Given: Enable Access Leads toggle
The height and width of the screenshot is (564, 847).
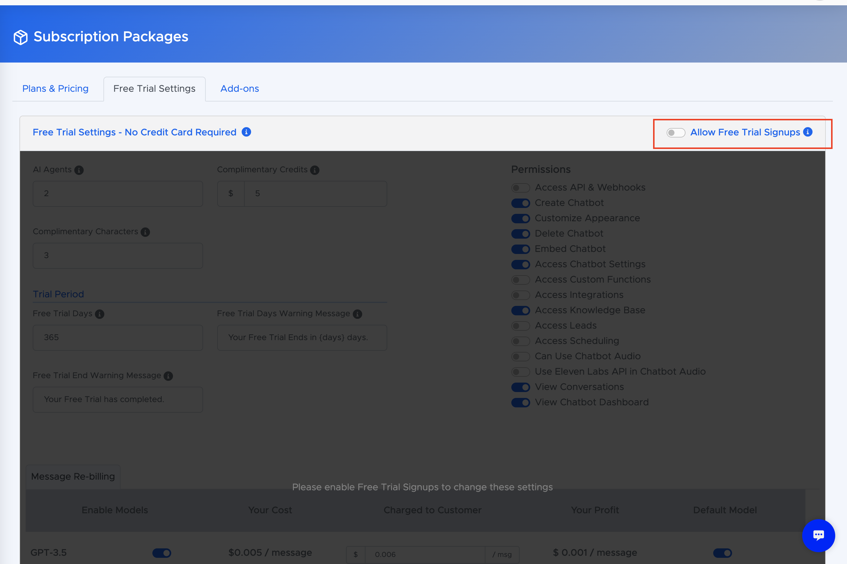Looking at the screenshot, I should point(520,326).
